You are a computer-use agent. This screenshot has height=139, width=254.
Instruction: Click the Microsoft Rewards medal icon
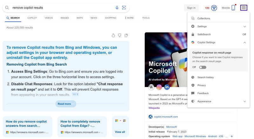pos(214,8)
